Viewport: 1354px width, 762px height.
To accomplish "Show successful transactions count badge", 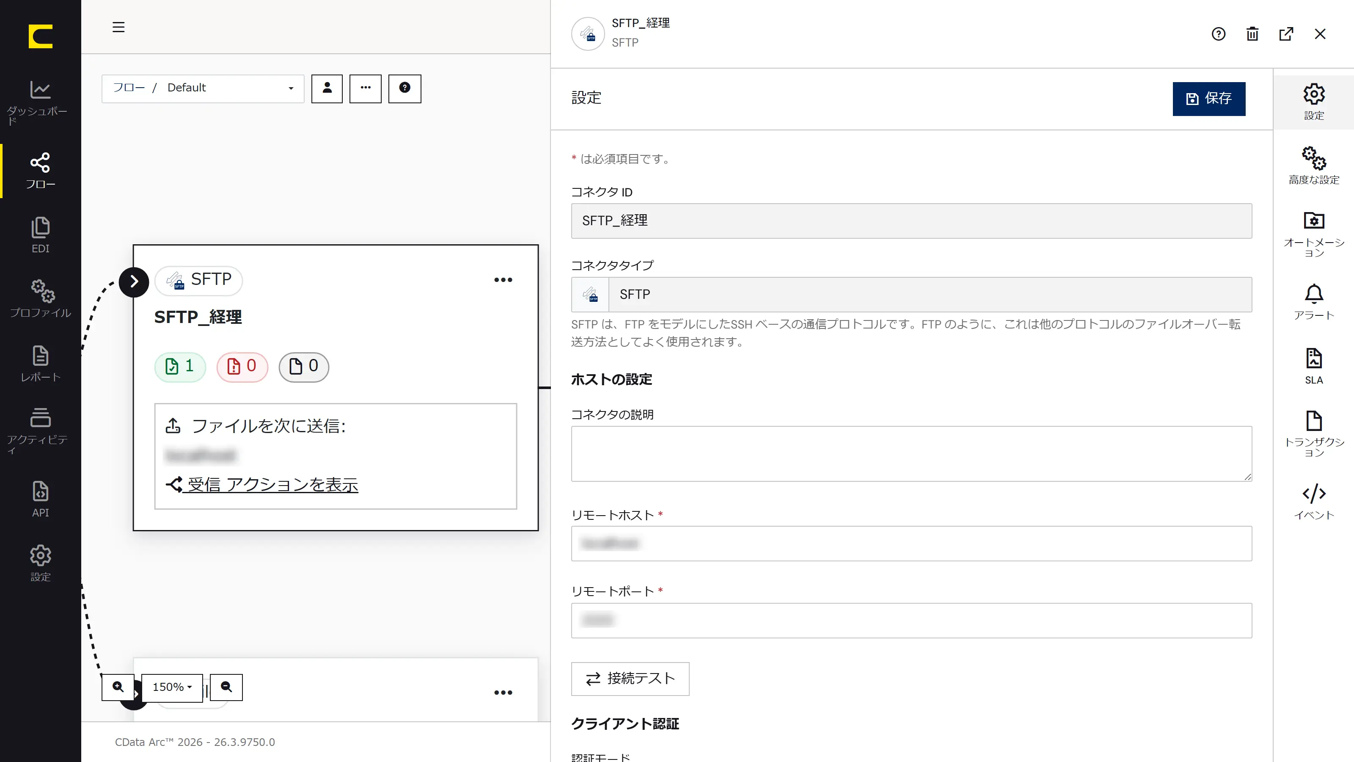I will 180,367.
